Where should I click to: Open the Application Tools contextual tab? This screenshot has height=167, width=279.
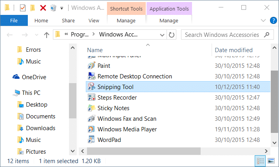pos(169,9)
